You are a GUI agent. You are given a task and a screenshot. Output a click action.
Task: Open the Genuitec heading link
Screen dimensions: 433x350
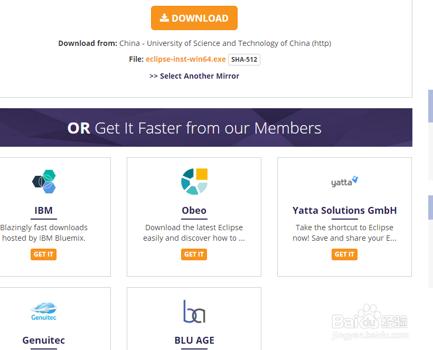(x=43, y=340)
